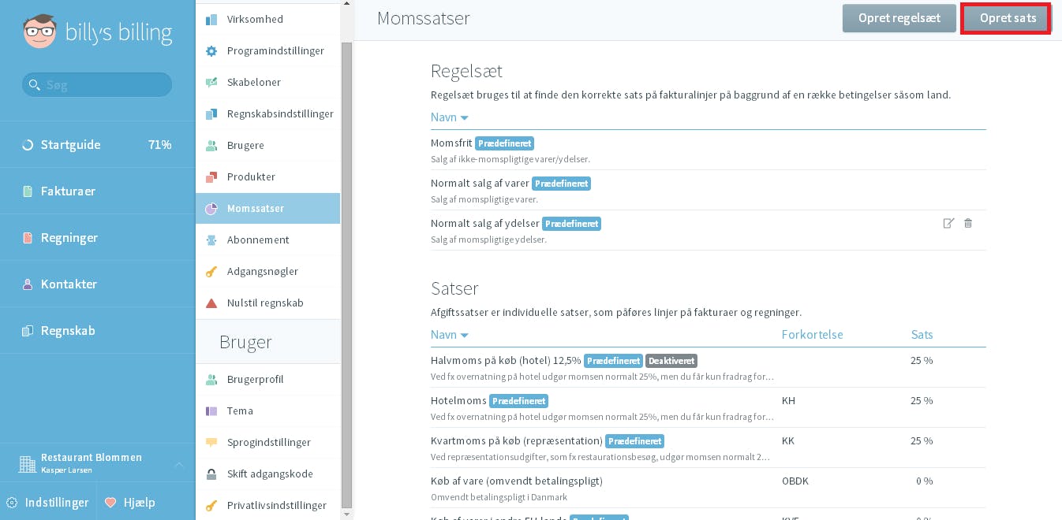Edit the Normalt salg af ydelser rule set

(x=948, y=223)
